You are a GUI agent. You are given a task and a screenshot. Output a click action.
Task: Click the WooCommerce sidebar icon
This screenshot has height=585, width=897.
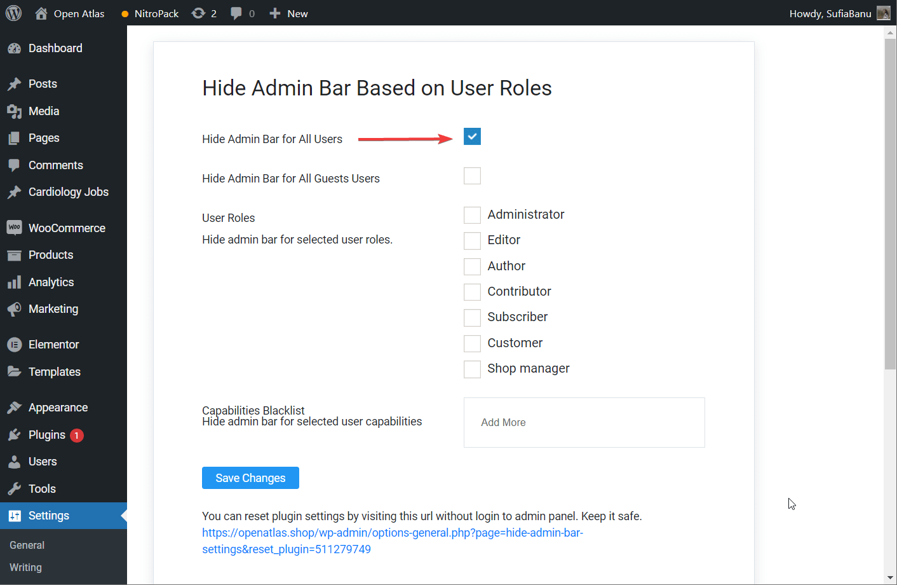pyautogui.click(x=14, y=228)
